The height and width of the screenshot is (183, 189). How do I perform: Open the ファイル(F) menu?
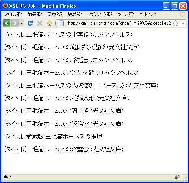point(13,14)
